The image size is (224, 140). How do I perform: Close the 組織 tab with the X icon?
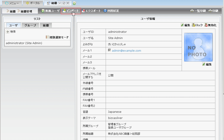click(x=68, y=3)
